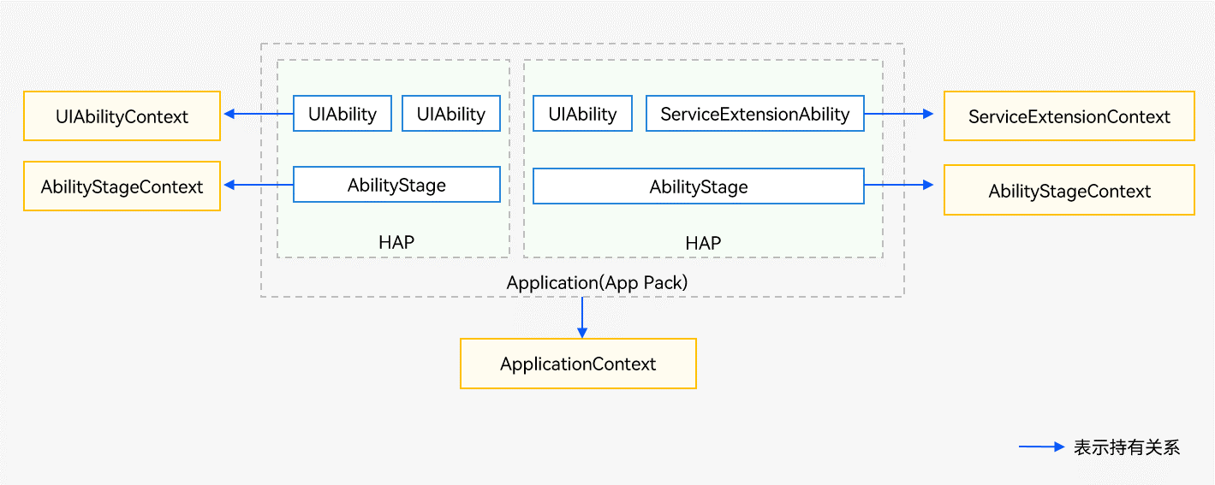1215x485 pixels.
Task: Select AbilityStage box in the right HAP
Action: tap(698, 186)
